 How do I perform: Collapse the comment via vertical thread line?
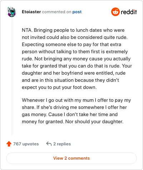(12, 77)
